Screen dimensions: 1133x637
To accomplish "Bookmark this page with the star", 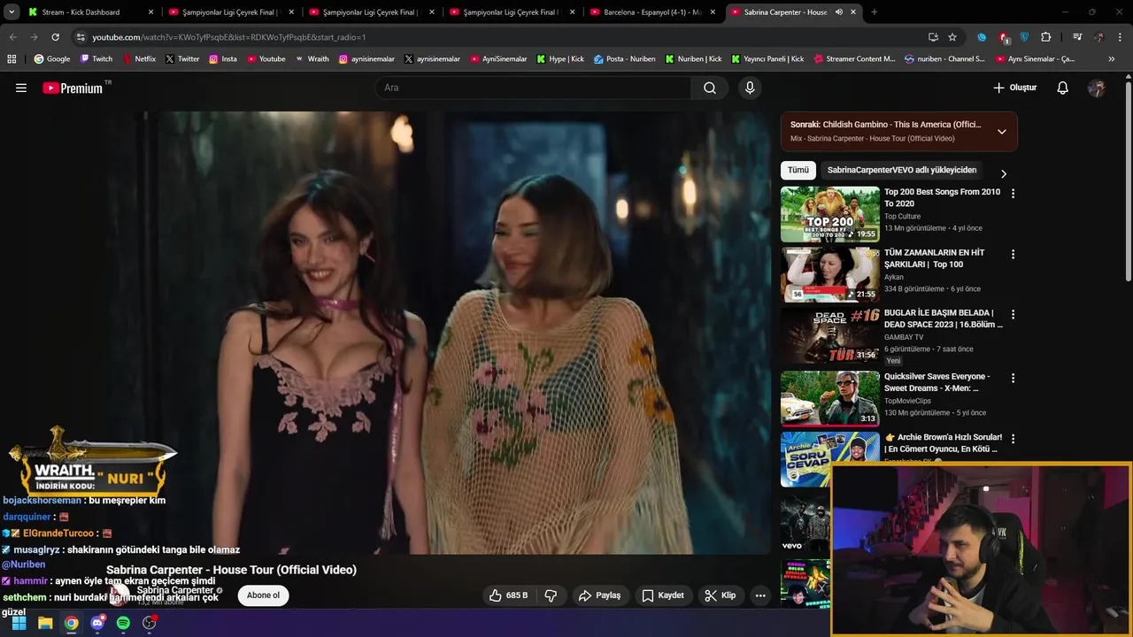I will click(x=952, y=37).
